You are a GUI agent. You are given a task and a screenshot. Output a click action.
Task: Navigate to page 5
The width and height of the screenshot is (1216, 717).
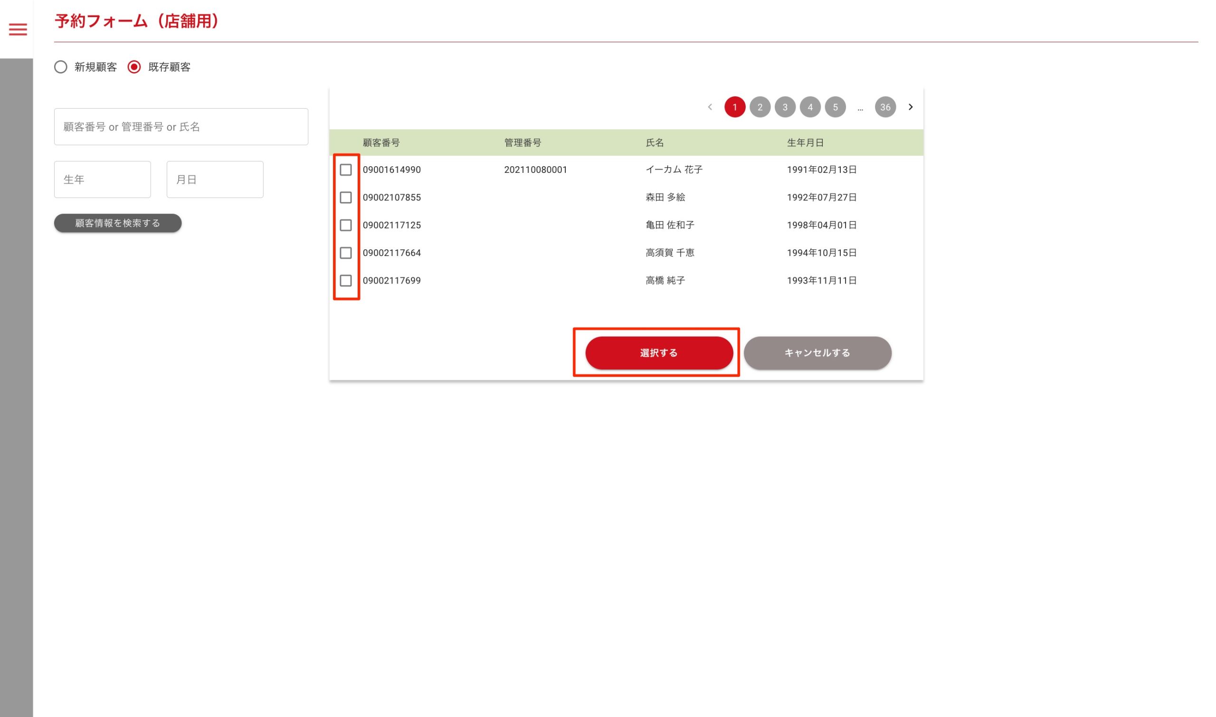click(x=835, y=107)
